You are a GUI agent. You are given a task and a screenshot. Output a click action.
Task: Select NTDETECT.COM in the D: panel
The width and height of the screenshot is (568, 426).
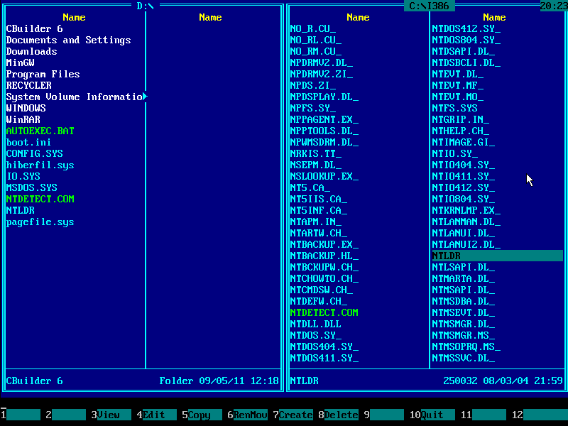coord(40,199)
